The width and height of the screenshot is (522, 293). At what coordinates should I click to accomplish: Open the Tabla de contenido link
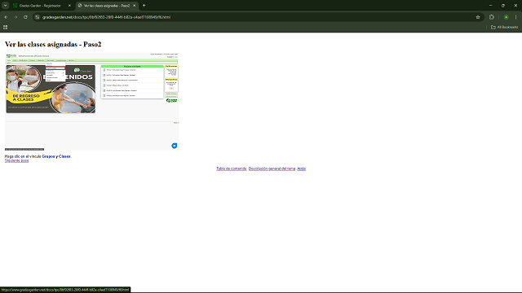232,168
